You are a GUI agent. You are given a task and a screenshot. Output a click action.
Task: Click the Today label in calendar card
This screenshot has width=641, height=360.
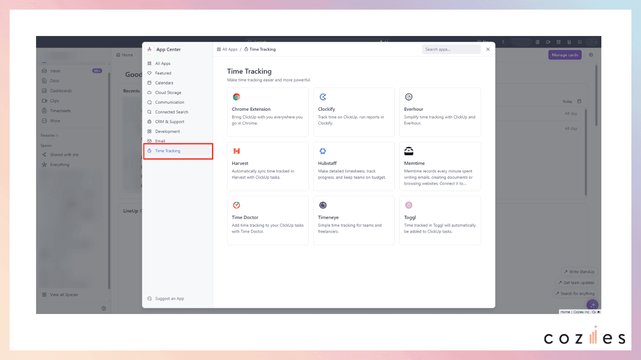tap(567, 102)
